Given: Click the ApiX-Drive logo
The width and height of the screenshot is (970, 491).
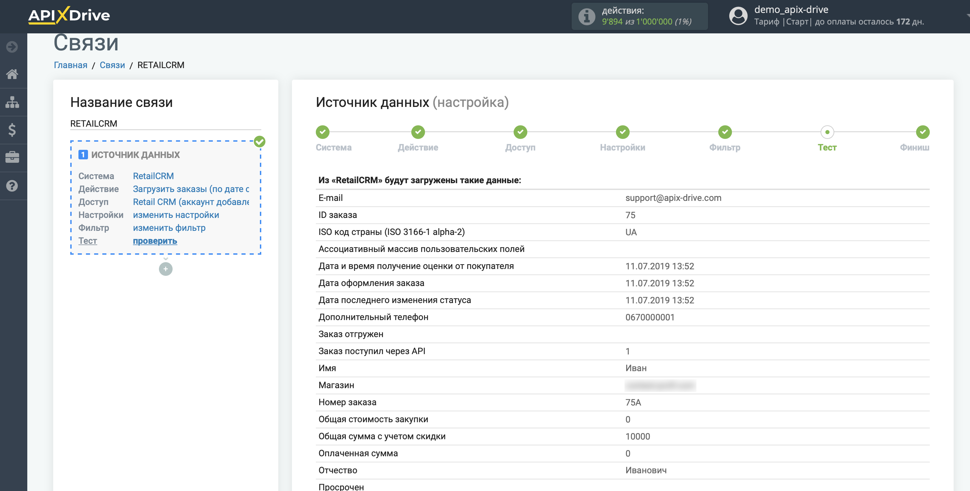Looking at the screenshot, I should pos(69,15).
